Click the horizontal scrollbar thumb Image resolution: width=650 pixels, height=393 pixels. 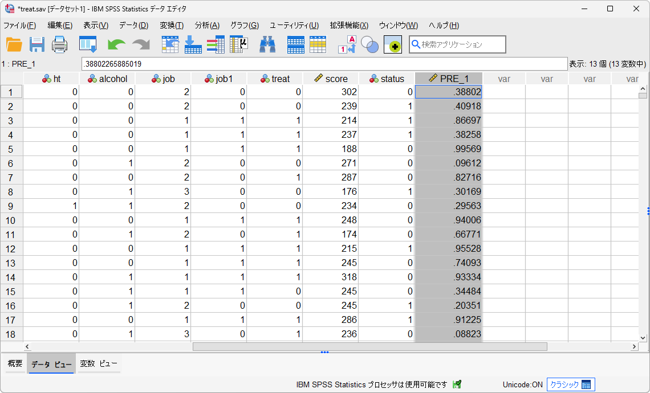370,347
